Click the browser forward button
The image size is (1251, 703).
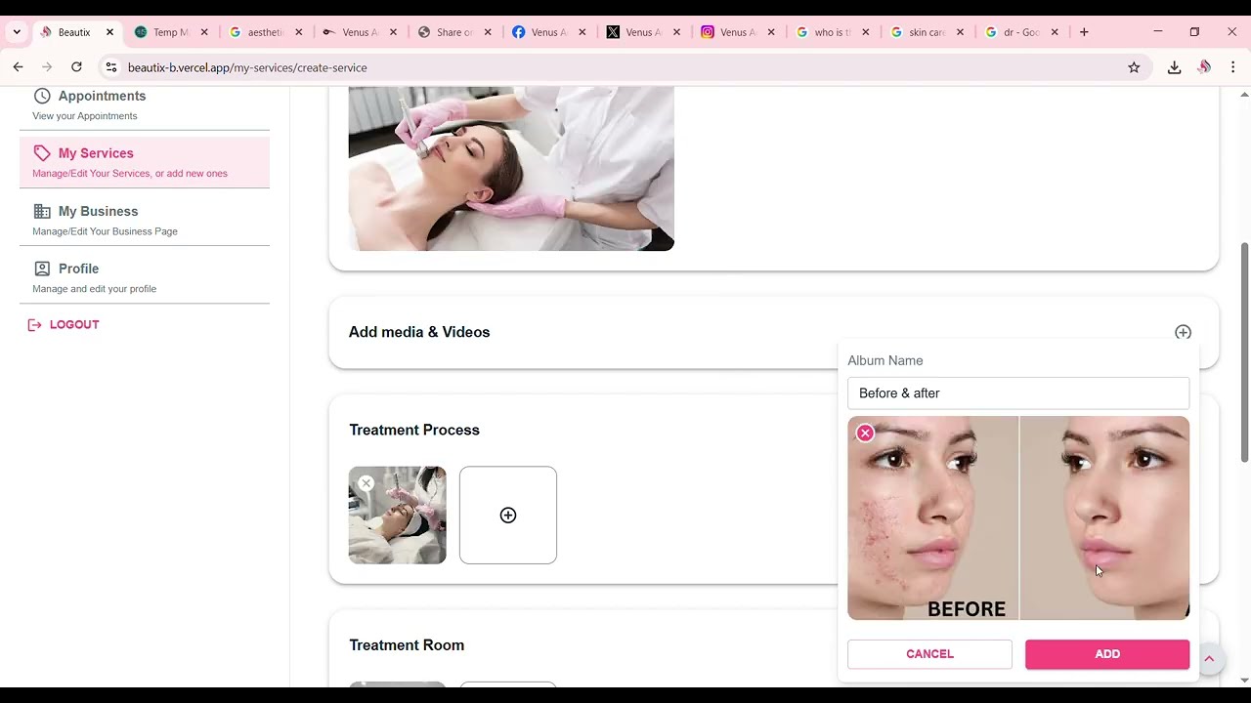coord(47,67)
